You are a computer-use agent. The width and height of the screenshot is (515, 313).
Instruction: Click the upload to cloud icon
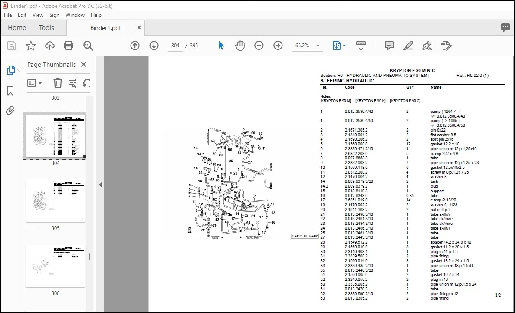[49, 46]
